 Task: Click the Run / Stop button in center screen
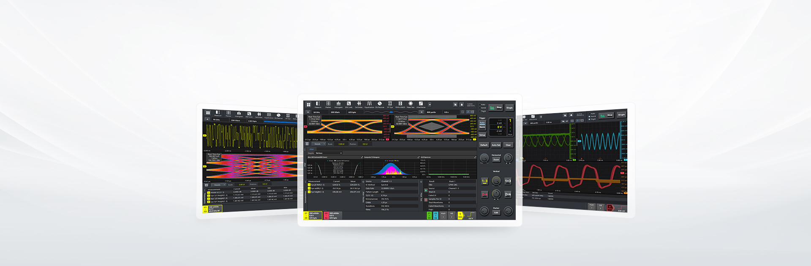(495, 108)
